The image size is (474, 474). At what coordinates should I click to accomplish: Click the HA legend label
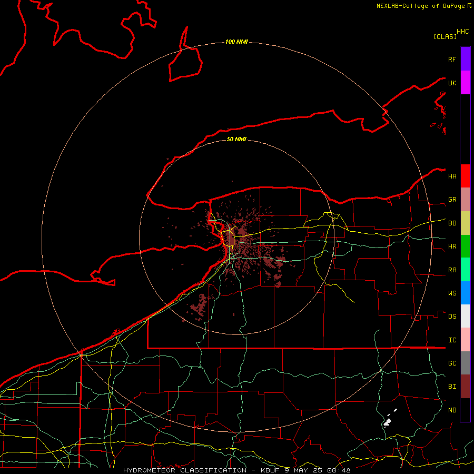click(x=452, y=176)
